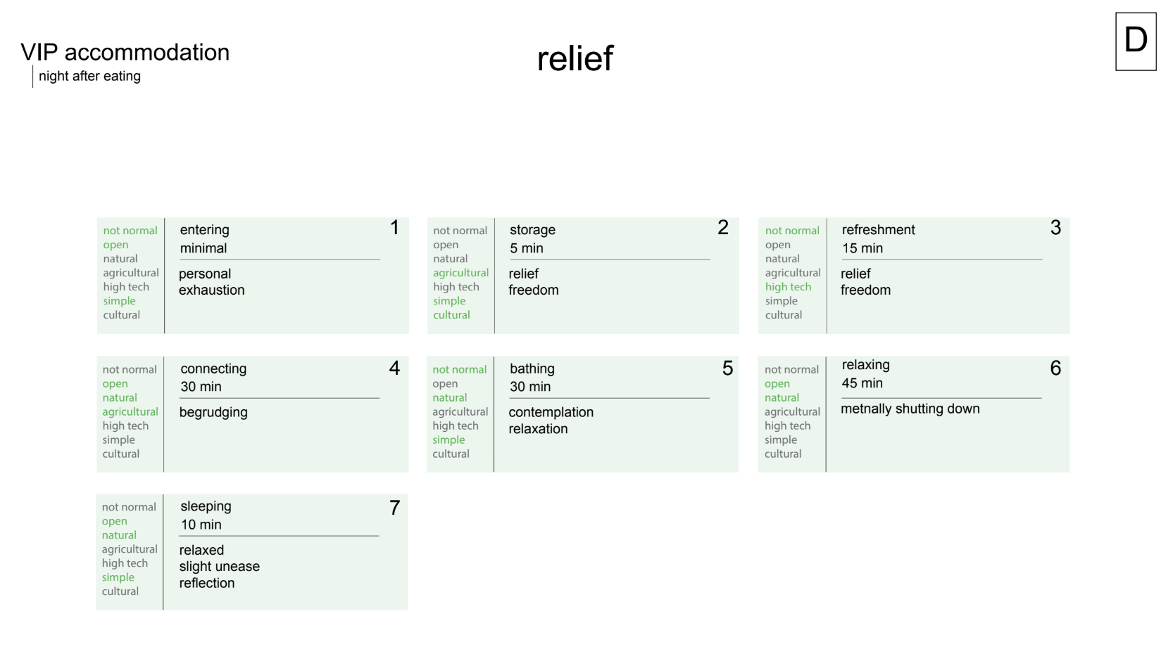Click the "VIP accommodation" heading
This screenshot has height=654, width=1173.
pos(125,53)
